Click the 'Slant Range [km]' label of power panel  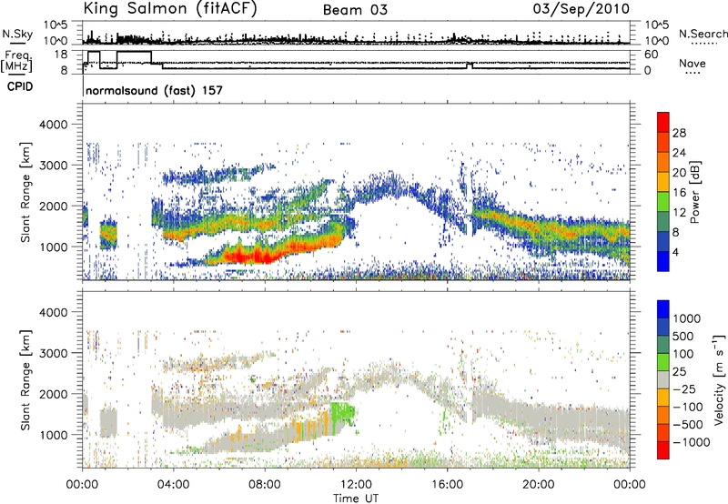pyautogui.click(x=25, y=192)
